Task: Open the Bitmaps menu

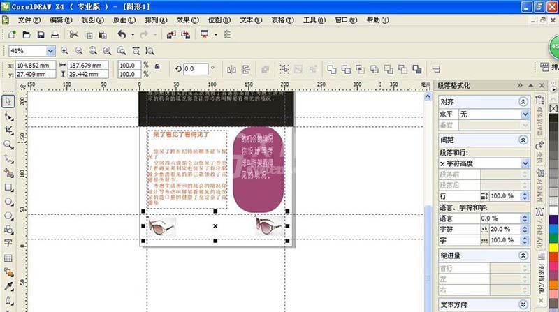Action: pyautogui.click(x=219, y=20)
